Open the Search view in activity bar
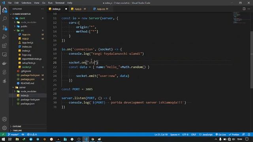 point(4,19)
